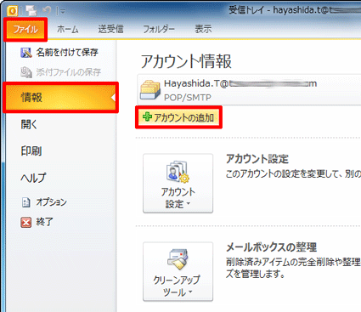361x312 pixels.
Task: Switch to the 送受信 tab
Action: click(110, 29)
